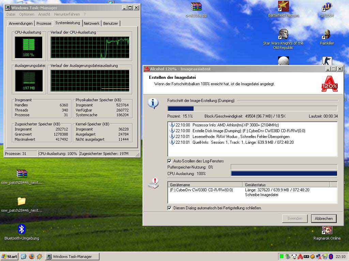
Task: Click the tray icon right of the CPU meter
Action: pyautogui.click(x=288, y=257)
